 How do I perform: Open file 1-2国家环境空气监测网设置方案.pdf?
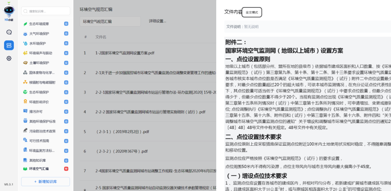pyautogui.click(x=125, y=53)
